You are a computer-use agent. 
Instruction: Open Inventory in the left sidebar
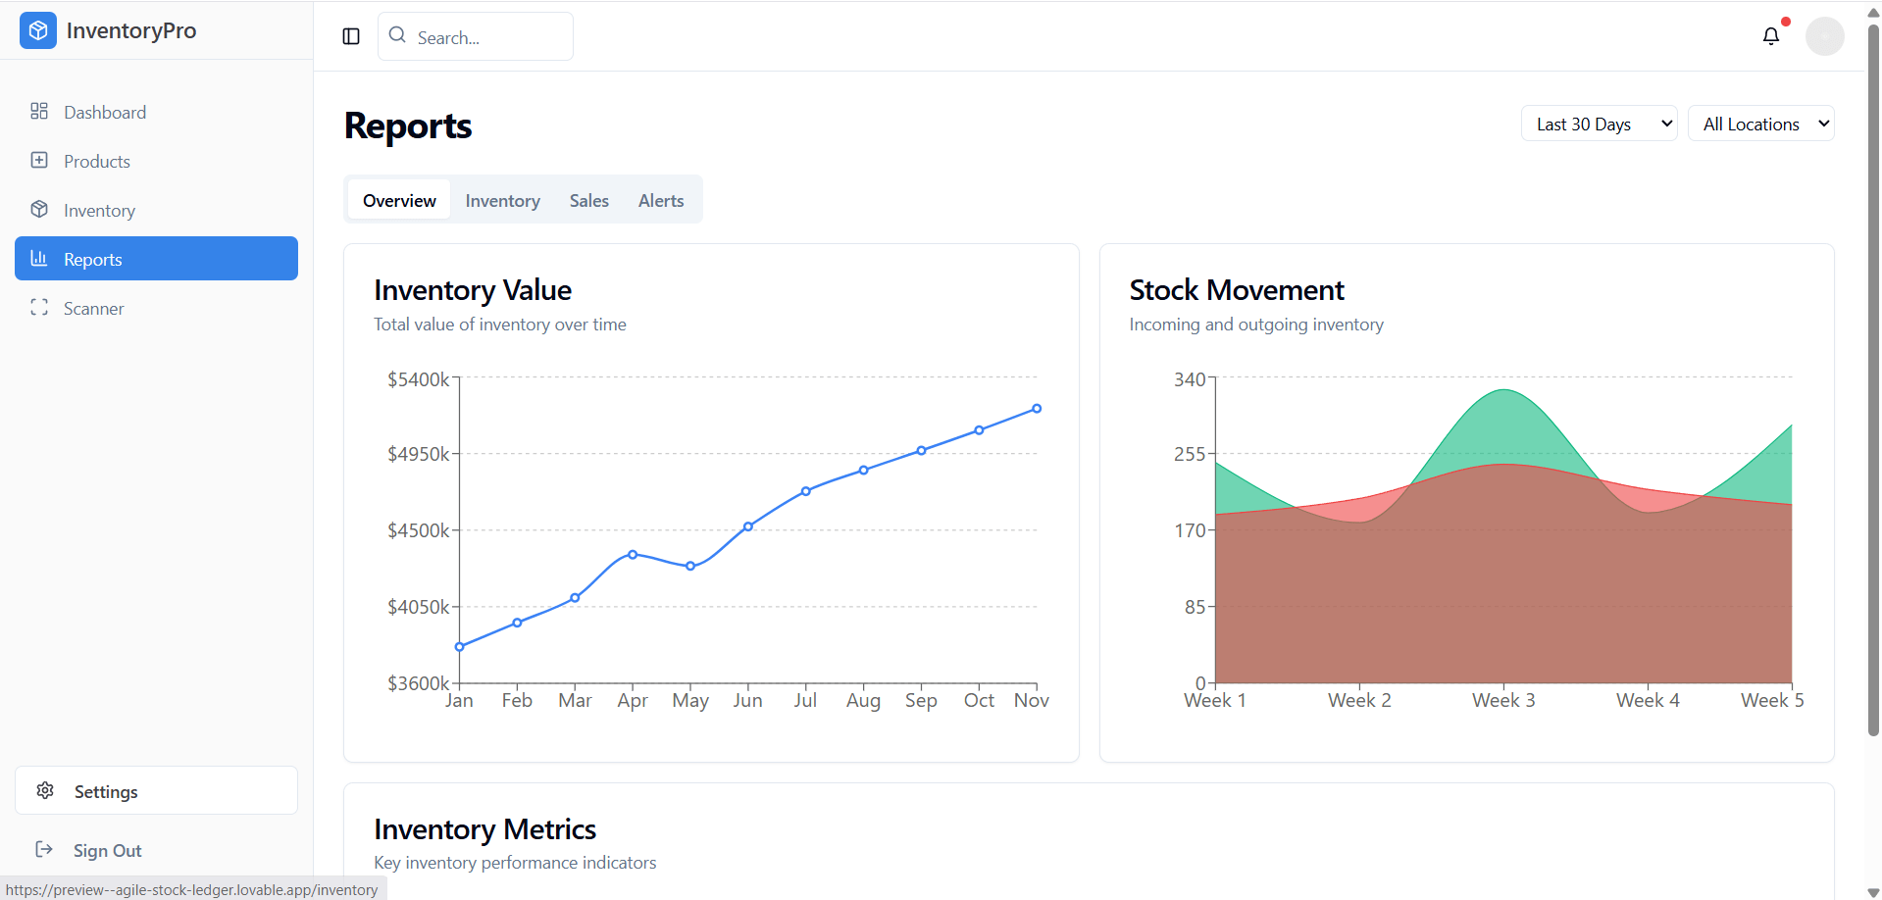point(99,210)
